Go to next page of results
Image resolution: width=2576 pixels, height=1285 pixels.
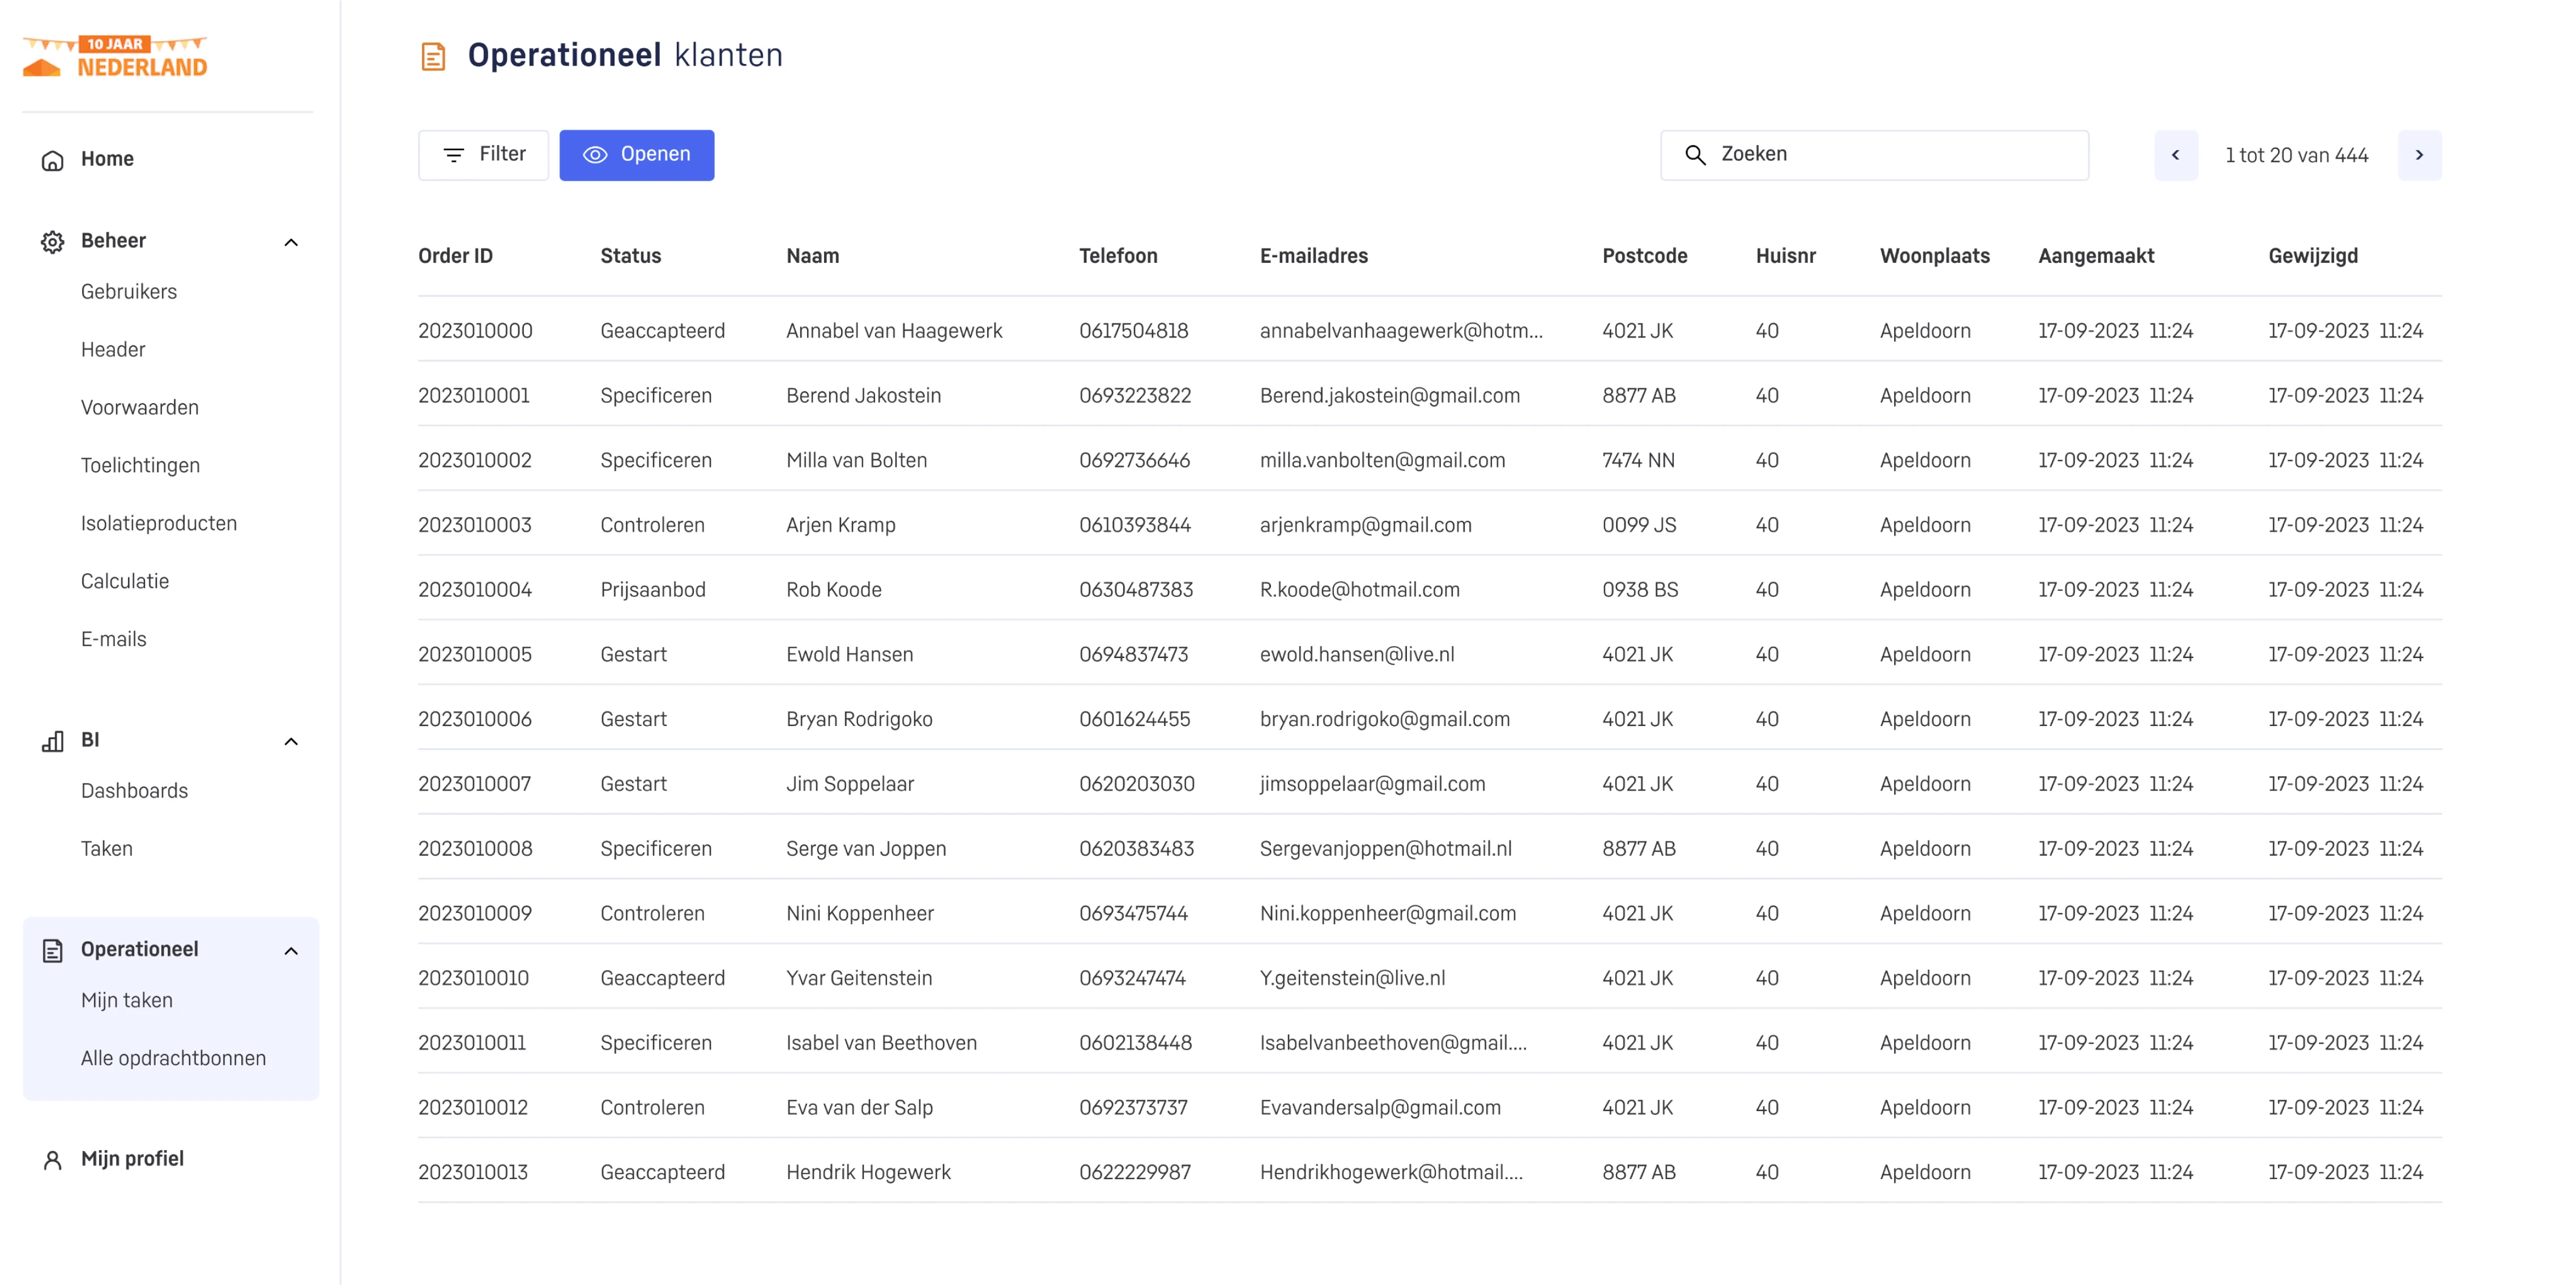(2419, 155)
